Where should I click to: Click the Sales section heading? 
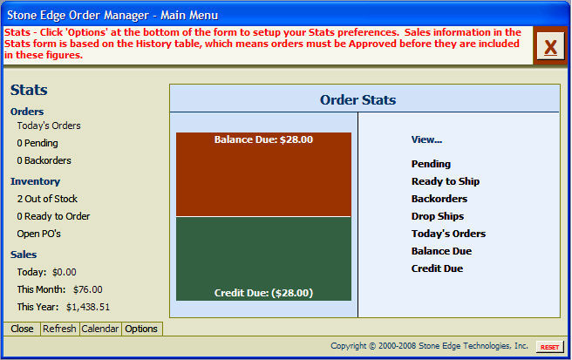click(x=24, y=255)
